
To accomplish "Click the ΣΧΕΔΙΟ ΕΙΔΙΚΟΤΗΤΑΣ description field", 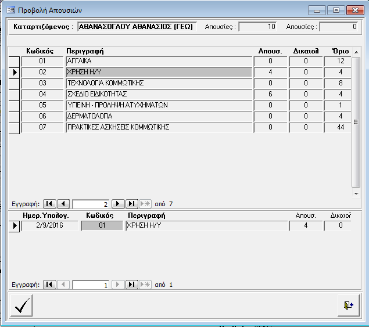I will (159, 94).
